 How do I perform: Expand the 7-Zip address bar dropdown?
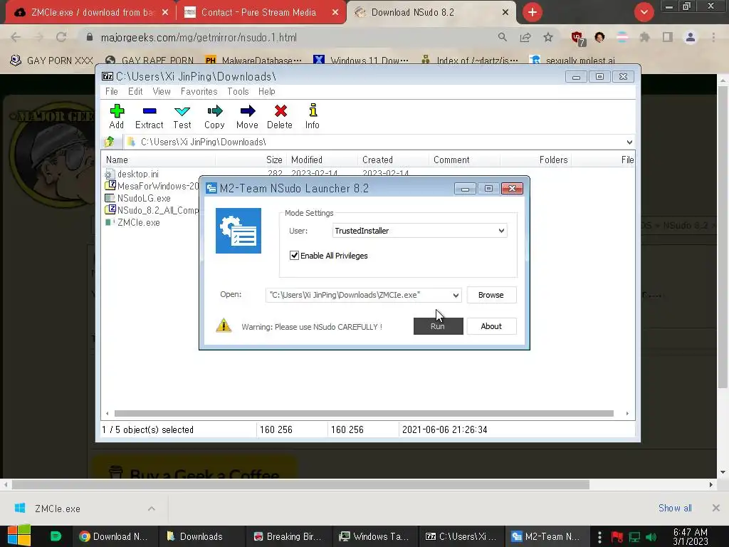629,142
